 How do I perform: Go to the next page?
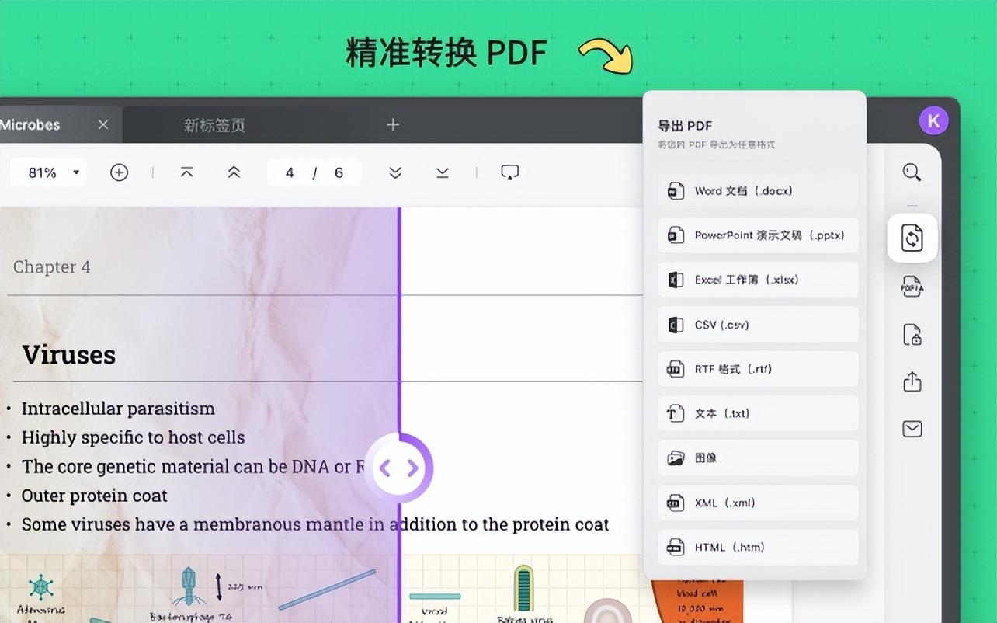pyautogui.click(x=395, y=172)
